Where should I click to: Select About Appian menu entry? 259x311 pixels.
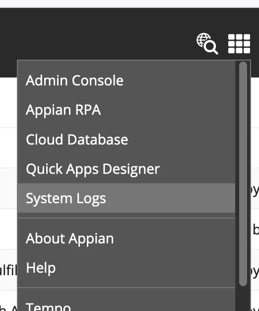(x=127, y=238)
